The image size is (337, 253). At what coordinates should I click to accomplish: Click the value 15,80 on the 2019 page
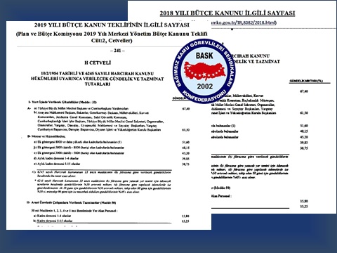pos(185,216)
